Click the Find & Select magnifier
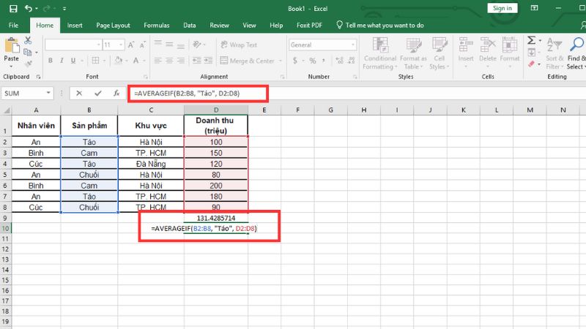This screenshot has width=586, height=329. [x=576, y=44]
